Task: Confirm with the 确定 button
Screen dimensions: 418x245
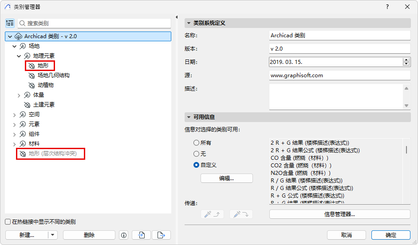Action: pos(391,235)
